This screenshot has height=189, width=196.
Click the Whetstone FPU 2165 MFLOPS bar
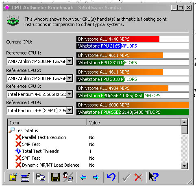click(133, 46)
